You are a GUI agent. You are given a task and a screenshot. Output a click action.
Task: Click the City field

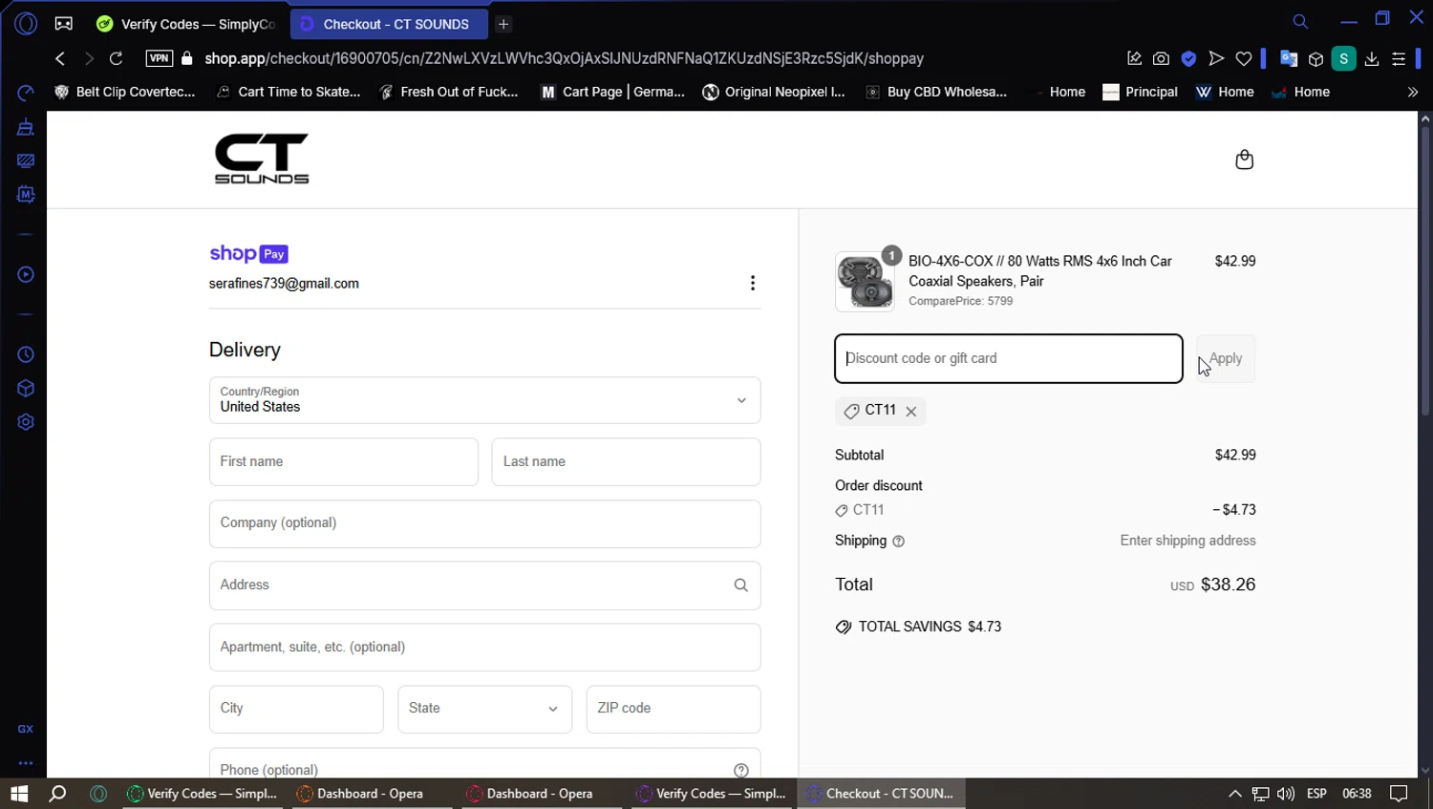296,709
